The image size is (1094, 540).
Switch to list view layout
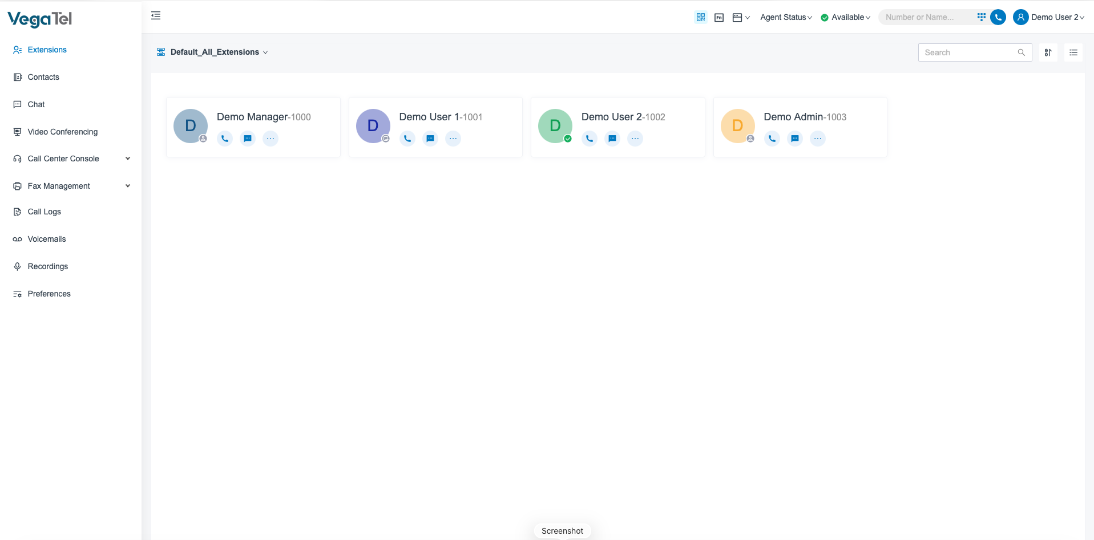tap(1073, 52)
